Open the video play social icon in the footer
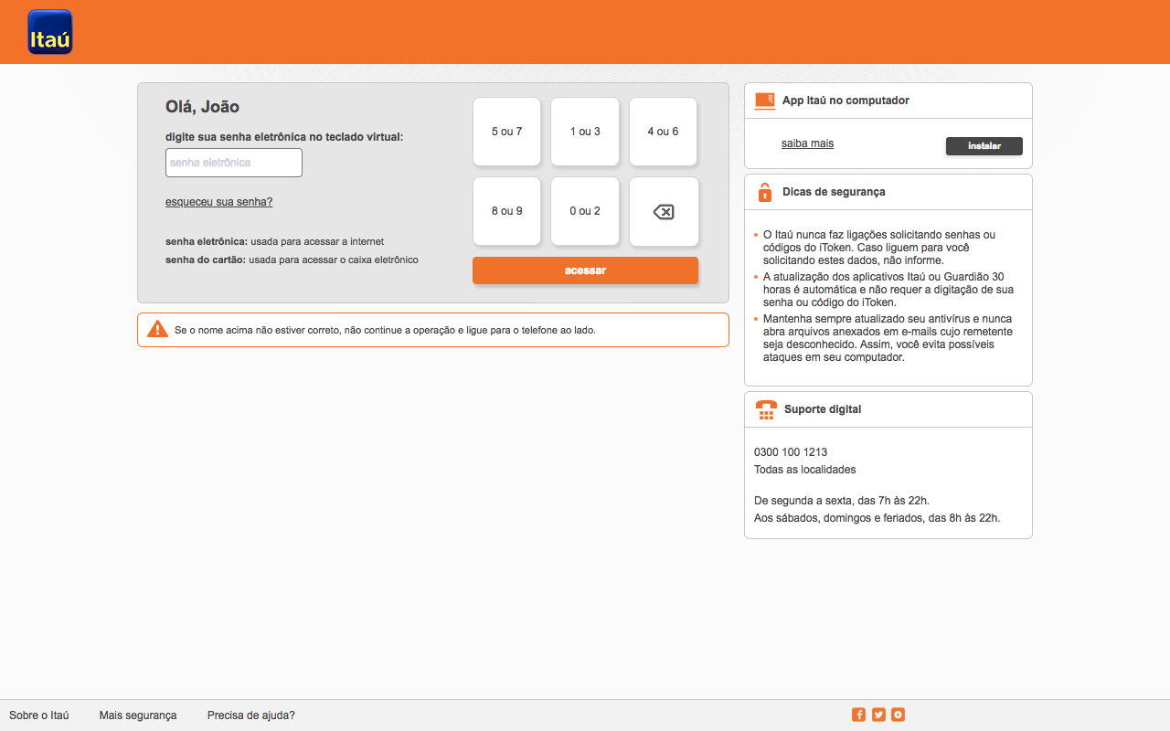Screen dimensions: 1170x731 tap(899, 715)
